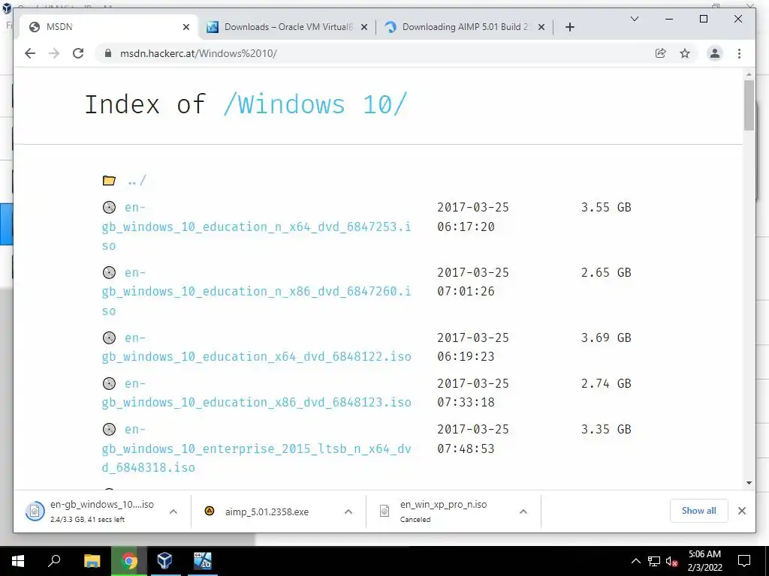Open the Windows Start menu
769x576 pixels.
(x=18, y=561)
